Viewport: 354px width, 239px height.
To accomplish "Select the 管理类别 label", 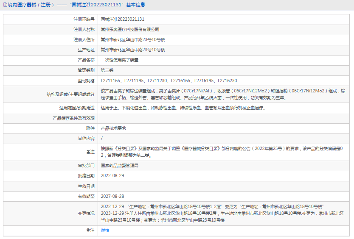I will point(86,70).
